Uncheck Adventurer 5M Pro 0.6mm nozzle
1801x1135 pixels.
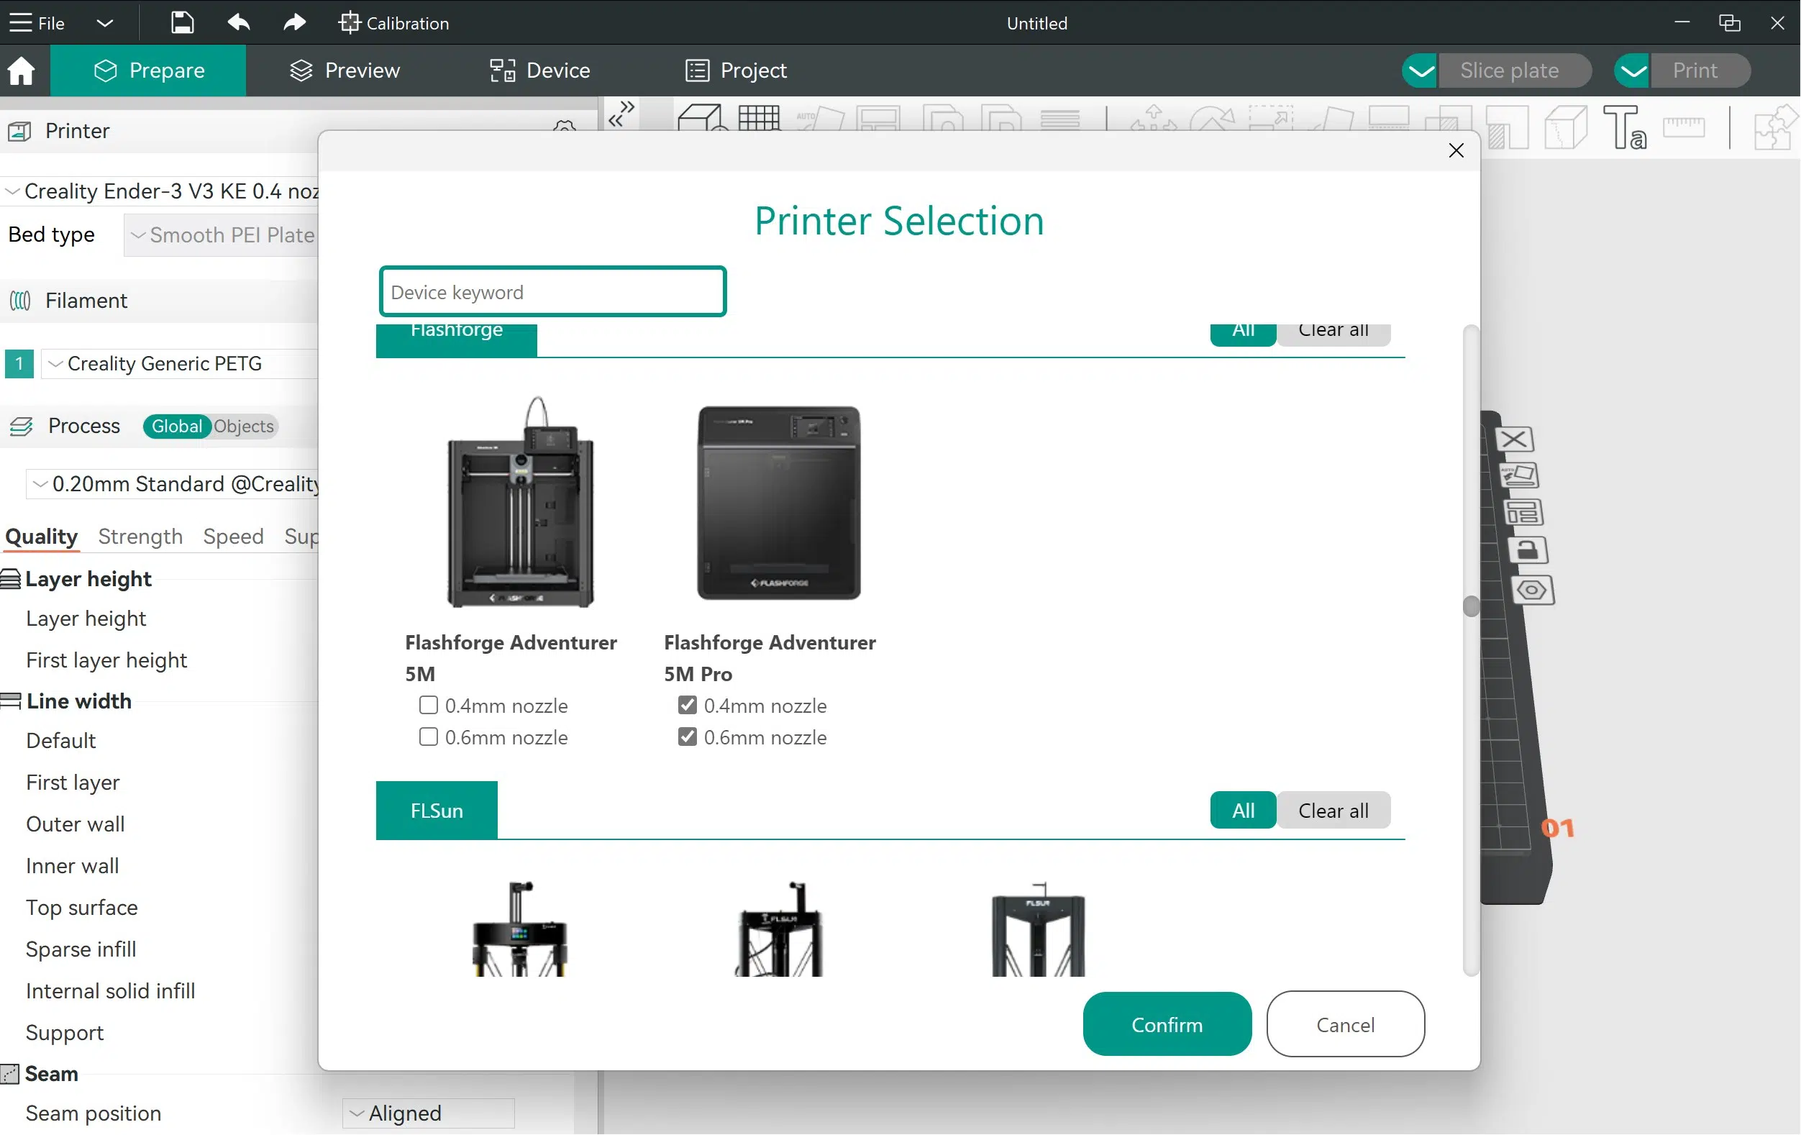(688, 737)
